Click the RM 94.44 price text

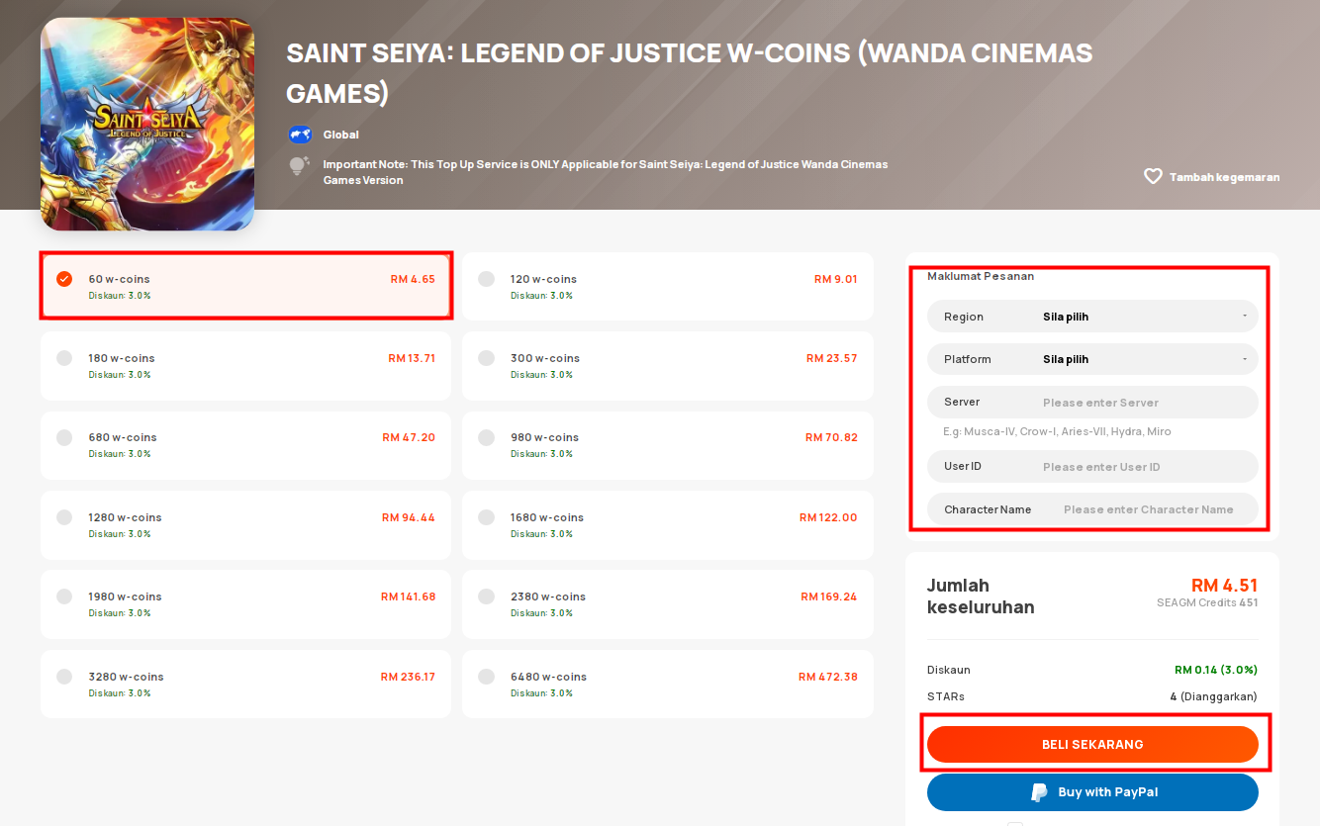point(409,517)
